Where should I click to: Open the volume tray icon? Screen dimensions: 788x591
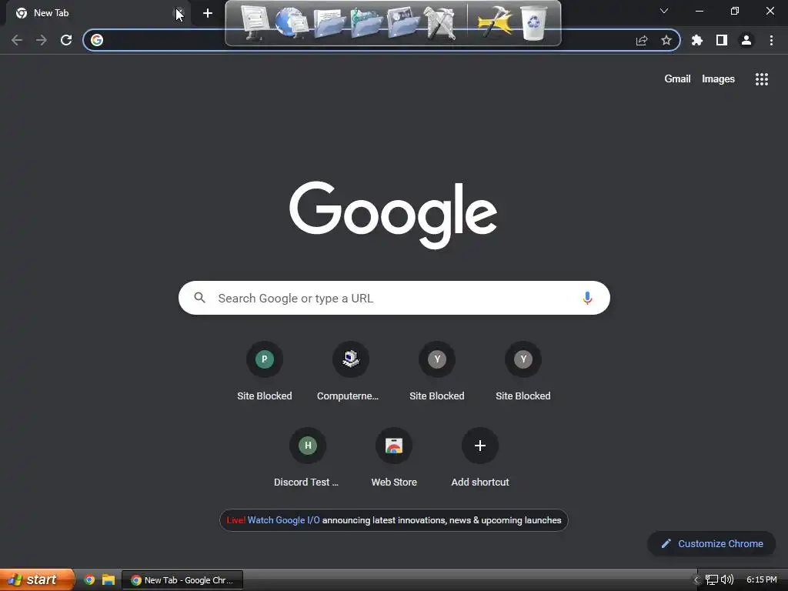tap(726, 580)
